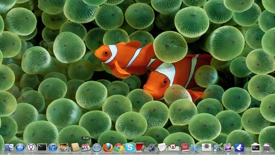Screen dimensions: 275x155
Task: Open the purple Mercury-symbol app in the Dock
Action: point(31,147)
